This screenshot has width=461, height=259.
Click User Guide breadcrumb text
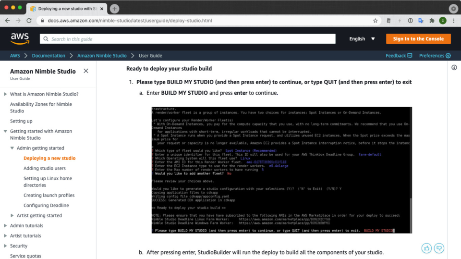(x=150, y=56)
